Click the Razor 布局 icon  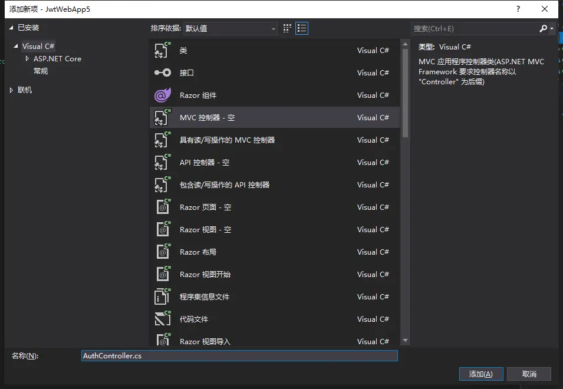163,252
